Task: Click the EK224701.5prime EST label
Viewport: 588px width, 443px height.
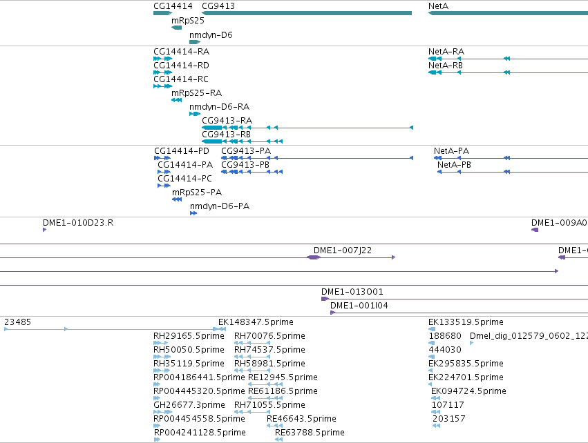Action: coord(466,378)
